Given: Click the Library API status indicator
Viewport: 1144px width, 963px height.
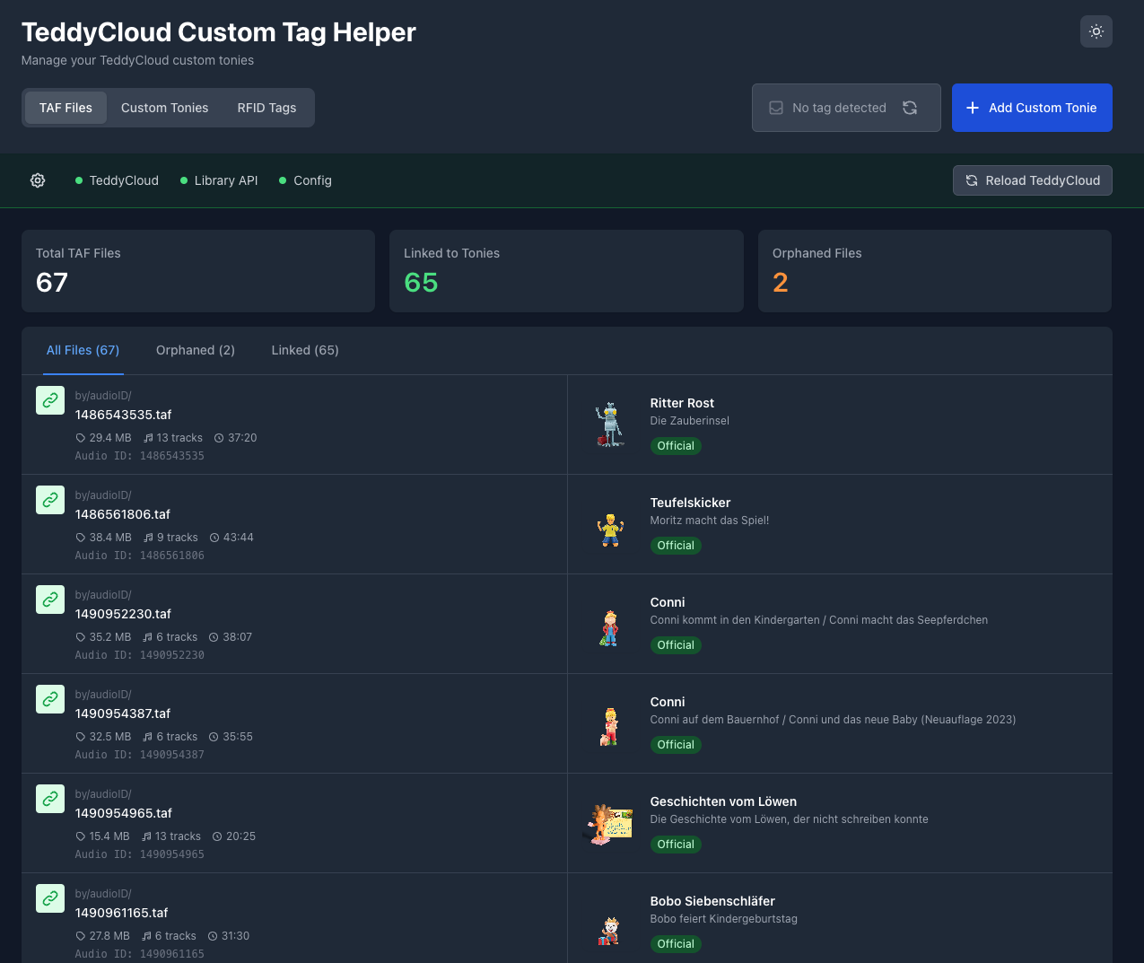Looking at the screenshot, I should click(219, 180).
